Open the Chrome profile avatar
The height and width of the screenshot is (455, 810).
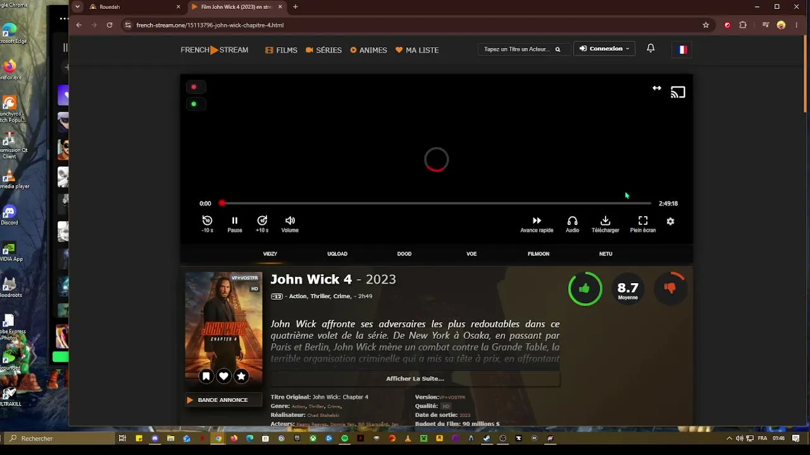[781, 25]
